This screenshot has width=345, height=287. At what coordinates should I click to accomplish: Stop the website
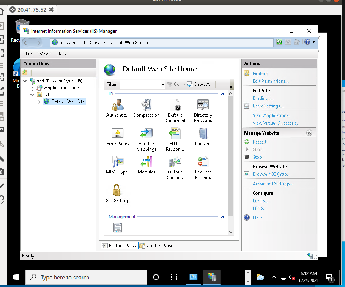point(257,157)
